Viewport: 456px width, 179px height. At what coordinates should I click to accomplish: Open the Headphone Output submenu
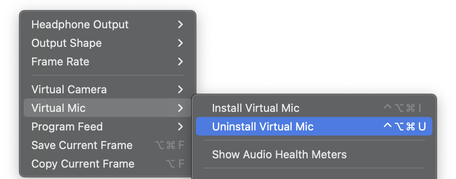(80, 24)
